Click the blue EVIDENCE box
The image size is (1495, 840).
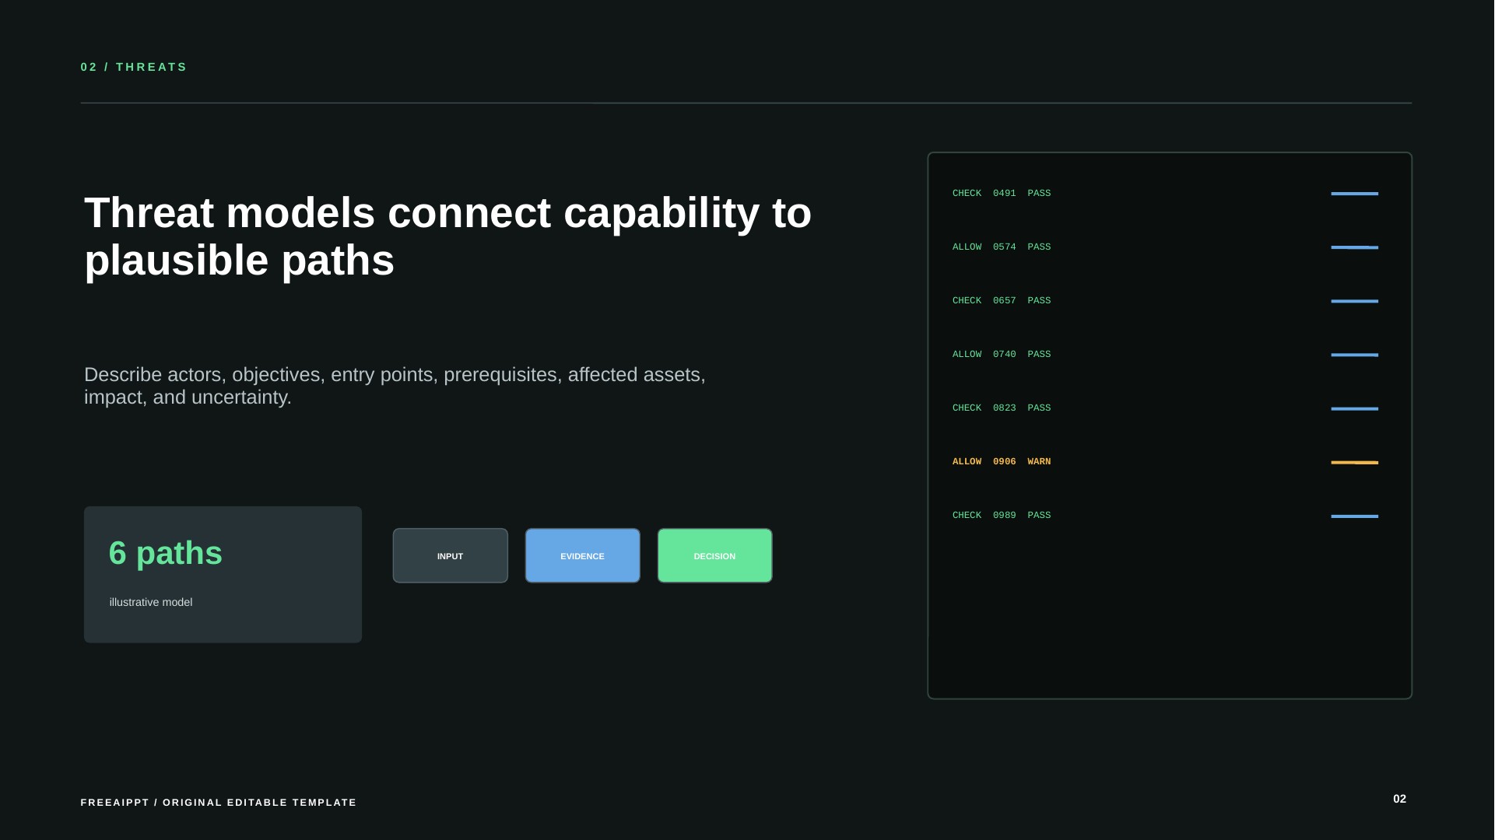pos(582,555)
